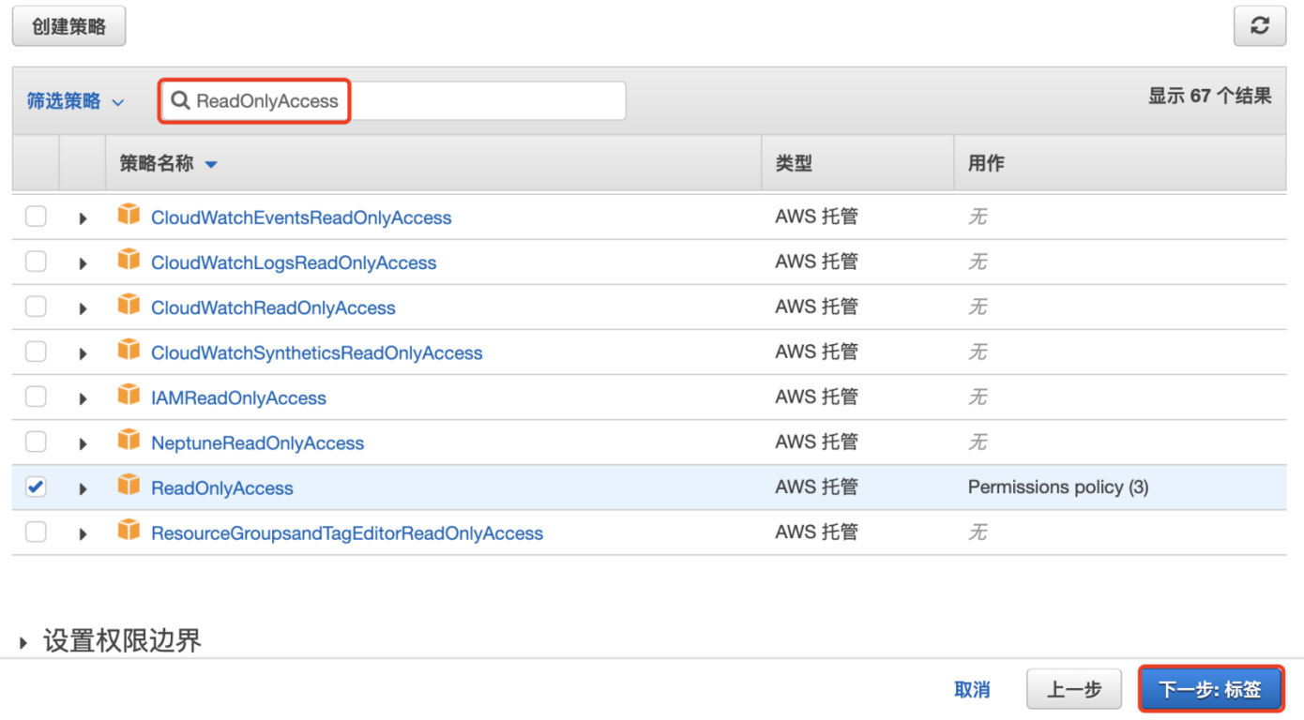Expand the CloudWatchLogsReadOnlyAccess row details
The width and height of the screenshot is (1304, 720).
(83, 263)
